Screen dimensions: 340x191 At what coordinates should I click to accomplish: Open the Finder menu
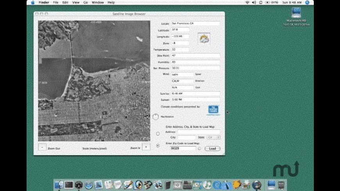tap(44, 2)
